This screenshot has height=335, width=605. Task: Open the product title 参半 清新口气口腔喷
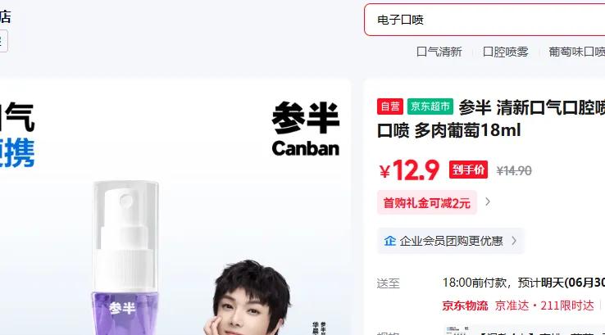click(x=532, y=107)
